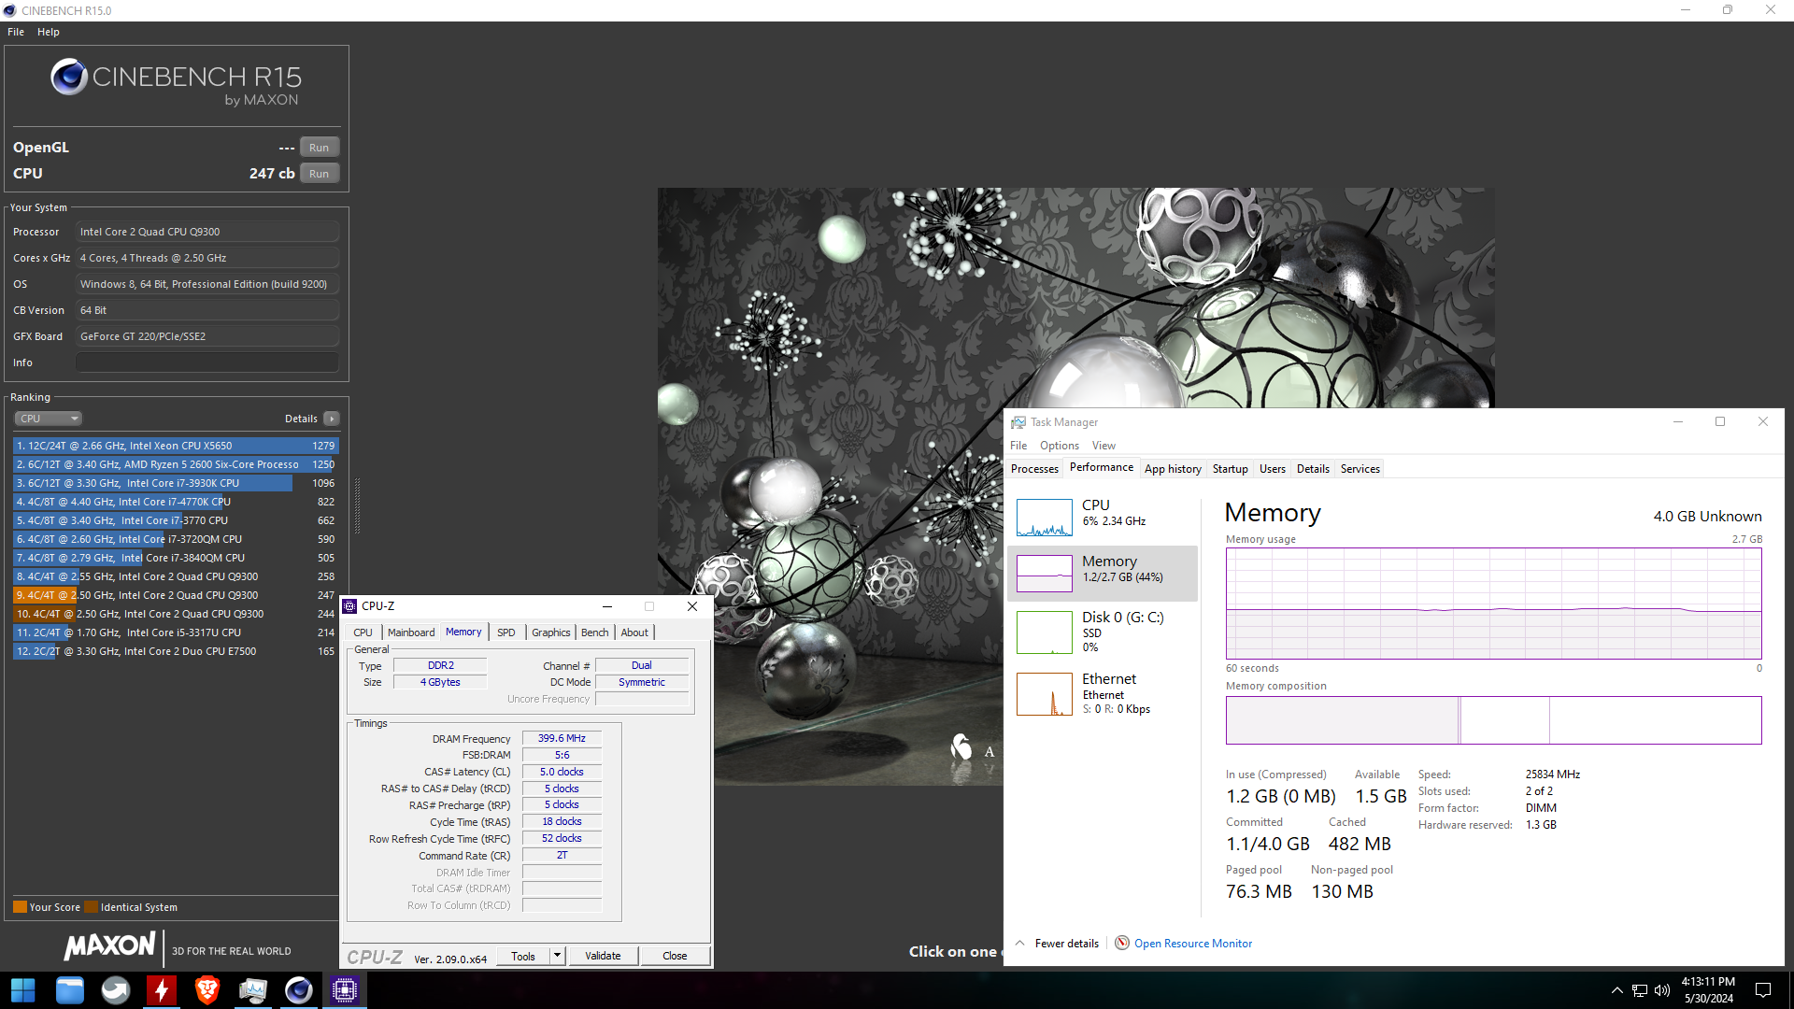Click the Task Manager title bar icon
This screenshot has width=1794, height=1009.
(1018, 422)
